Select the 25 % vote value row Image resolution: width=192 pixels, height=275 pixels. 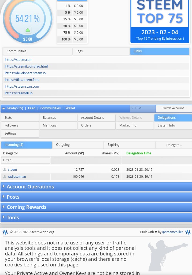(72, 19)
